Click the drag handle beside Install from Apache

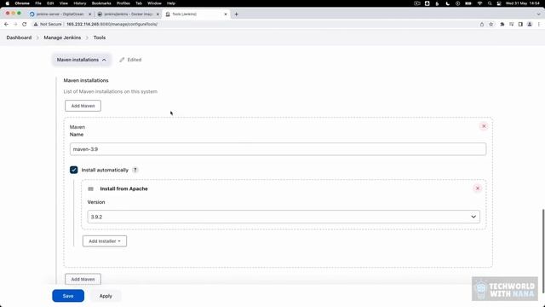coord(91,188)
